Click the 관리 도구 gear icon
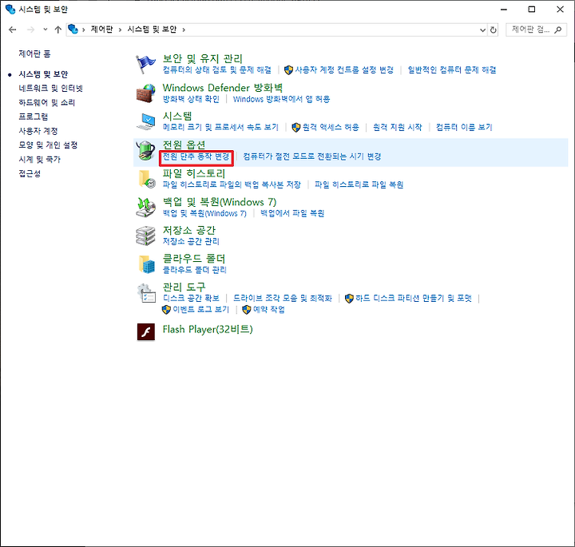This screenshot has width=575, height=547. 146,292
